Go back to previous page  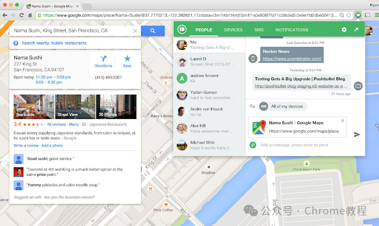(x=5, y=15)
